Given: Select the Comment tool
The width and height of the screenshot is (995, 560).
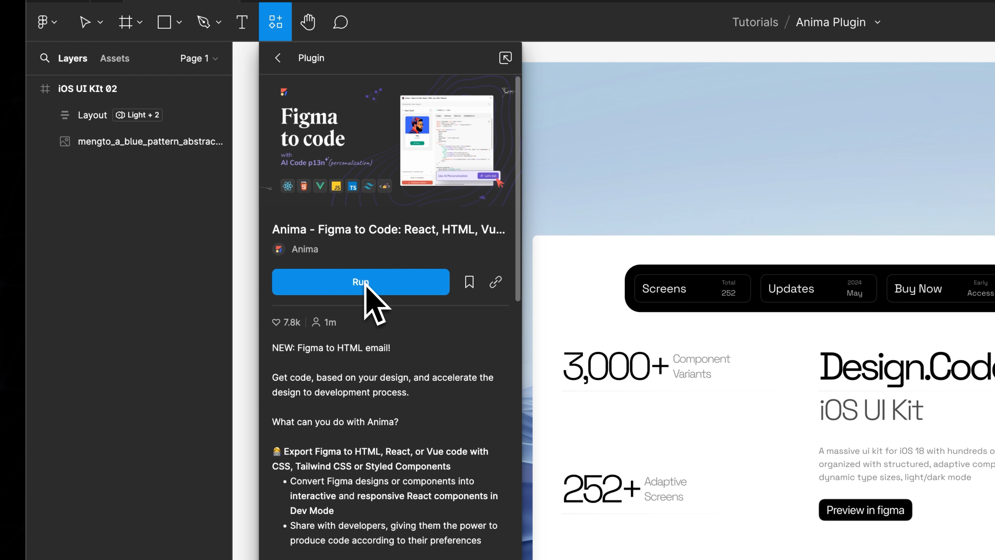Looking at the screenshot, I should (340, 22).
